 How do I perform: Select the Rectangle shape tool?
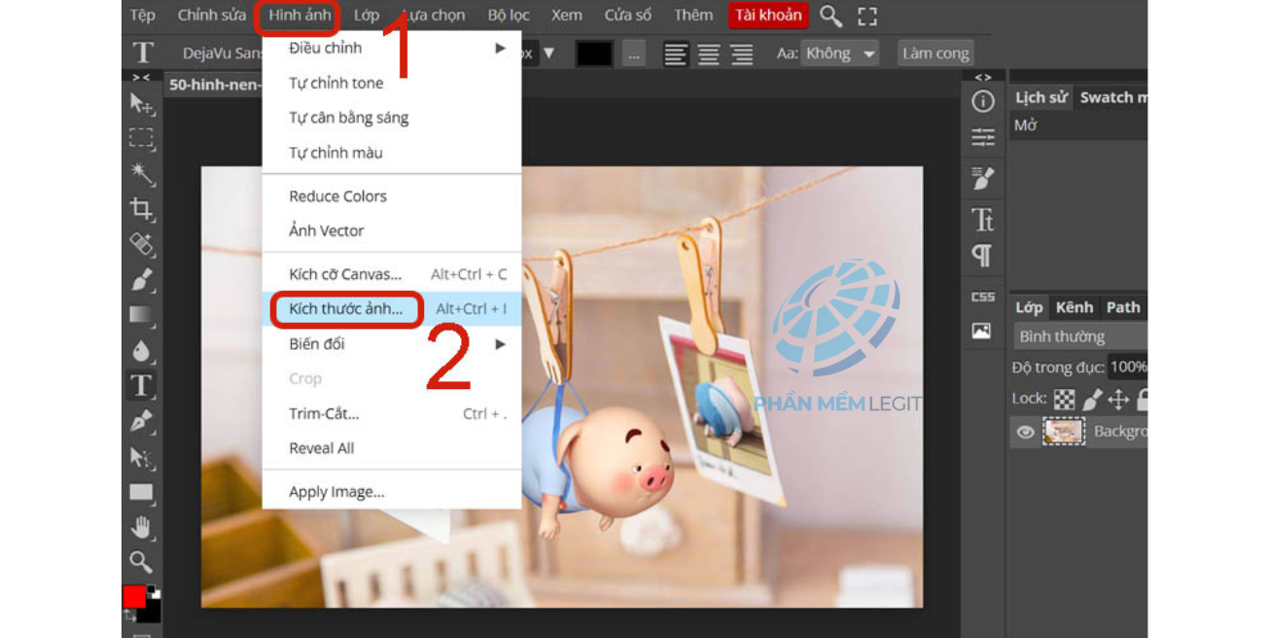point(142,492)
